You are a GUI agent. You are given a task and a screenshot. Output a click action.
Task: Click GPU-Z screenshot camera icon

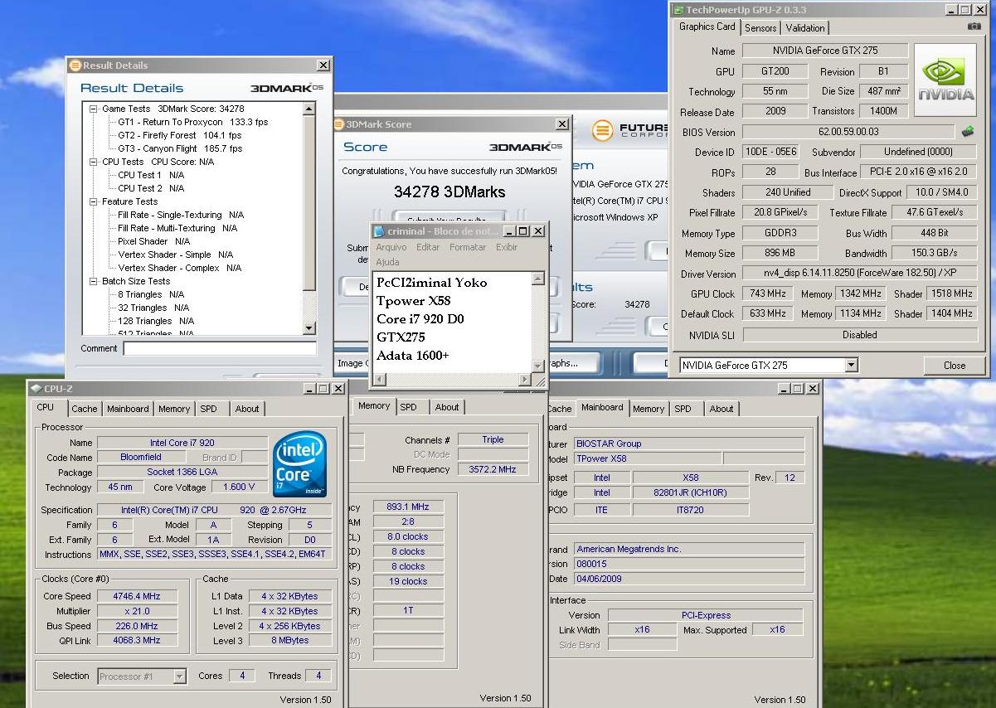tap(974, 27)
